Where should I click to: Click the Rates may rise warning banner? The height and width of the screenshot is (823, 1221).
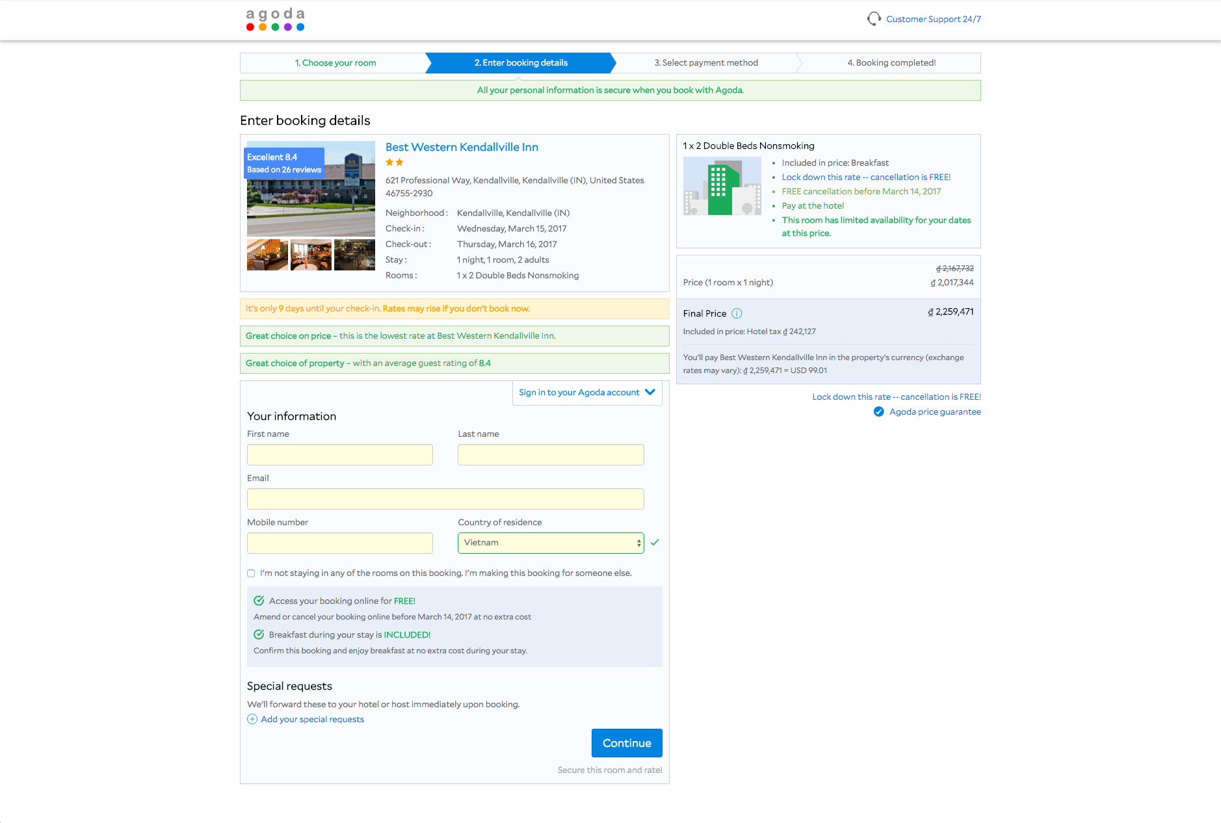click(x=454, y=309)
